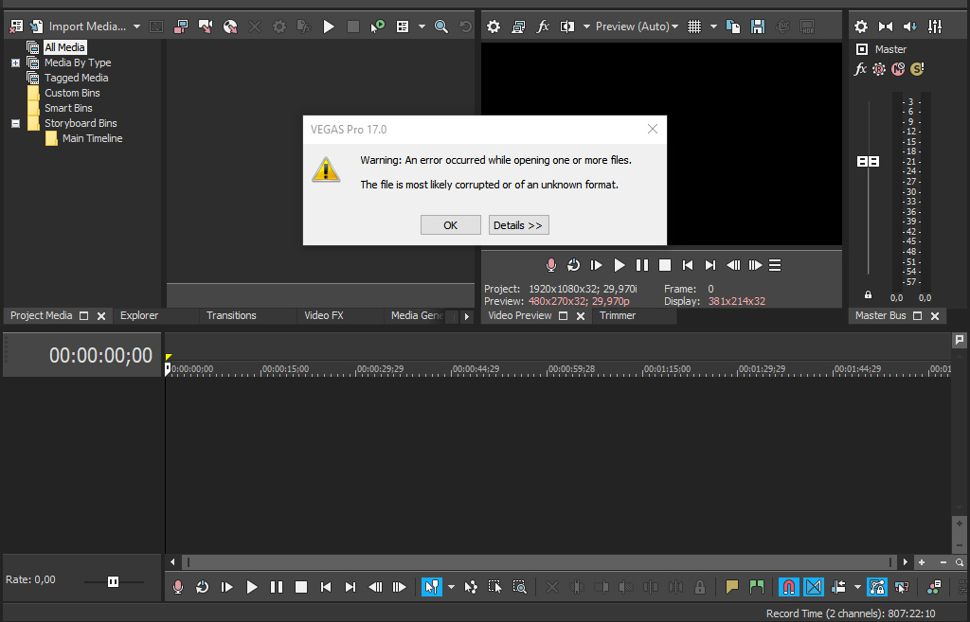Click Details >> in warning dialog
970x622 pixels.
pos(518,225)
